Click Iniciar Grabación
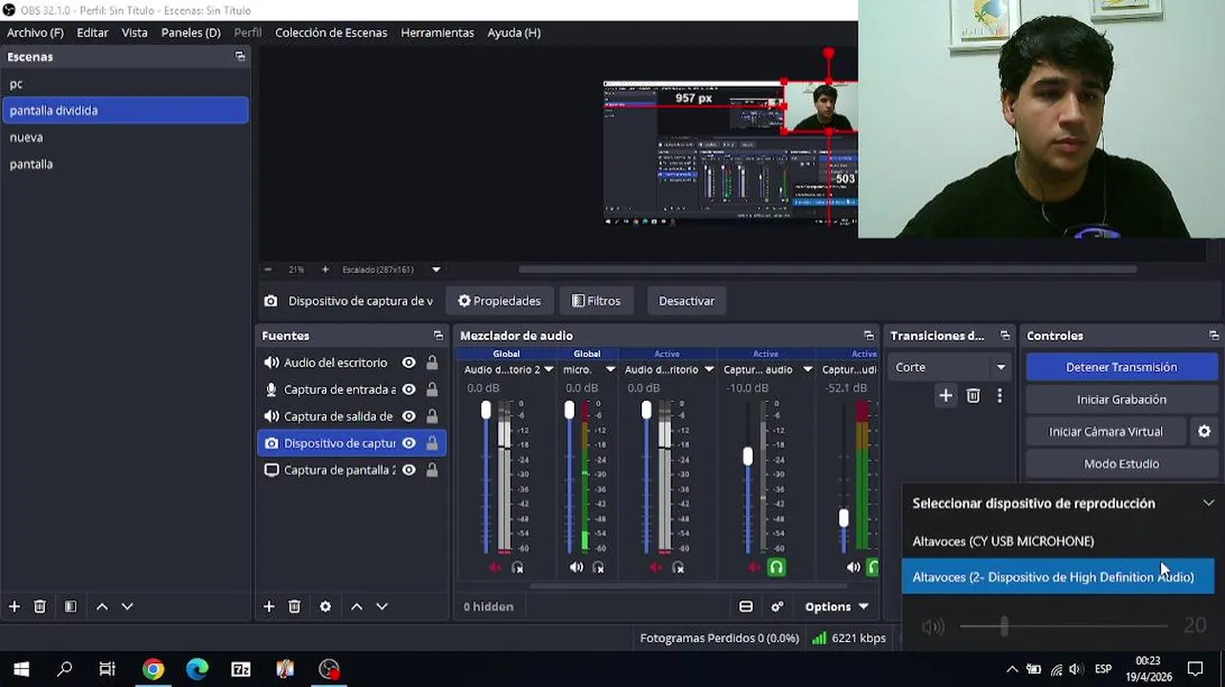The width and height of the screenshot is (1225, 687). pyautogui.click(x=1121, y=399)
